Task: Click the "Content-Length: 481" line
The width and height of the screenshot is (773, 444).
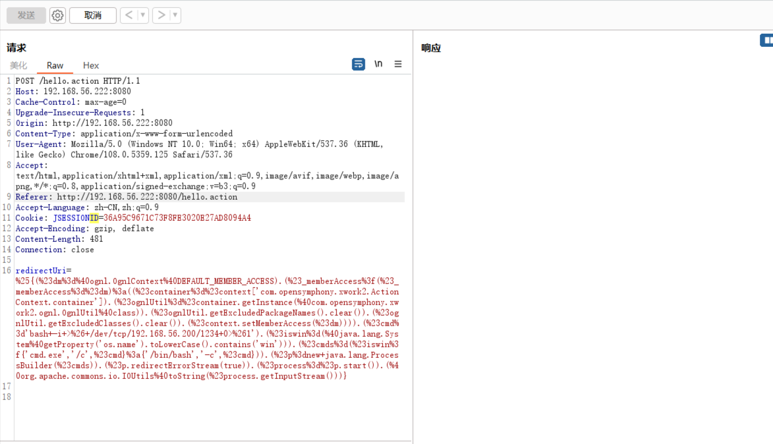Action: tap(59, 239)
